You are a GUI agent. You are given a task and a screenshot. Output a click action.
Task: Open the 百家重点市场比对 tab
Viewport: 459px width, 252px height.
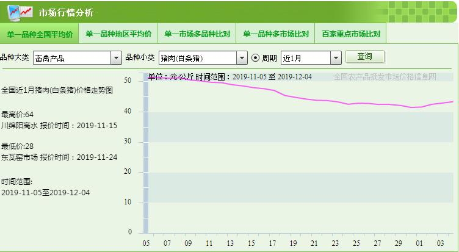tap(351, 34)
